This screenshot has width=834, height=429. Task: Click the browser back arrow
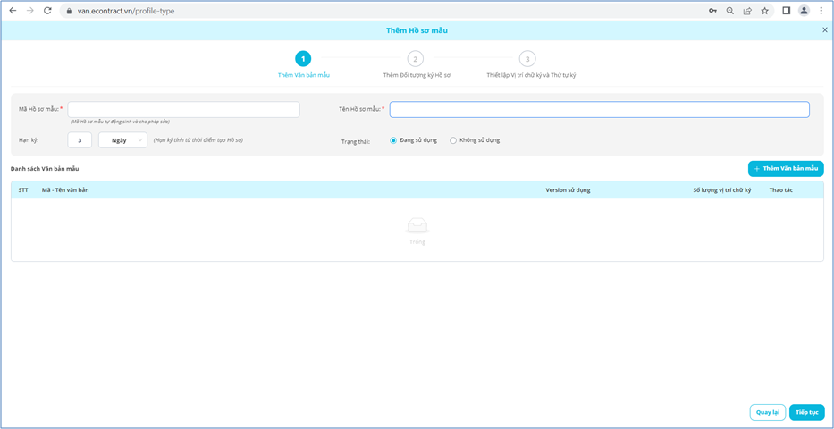pos(13,11)
